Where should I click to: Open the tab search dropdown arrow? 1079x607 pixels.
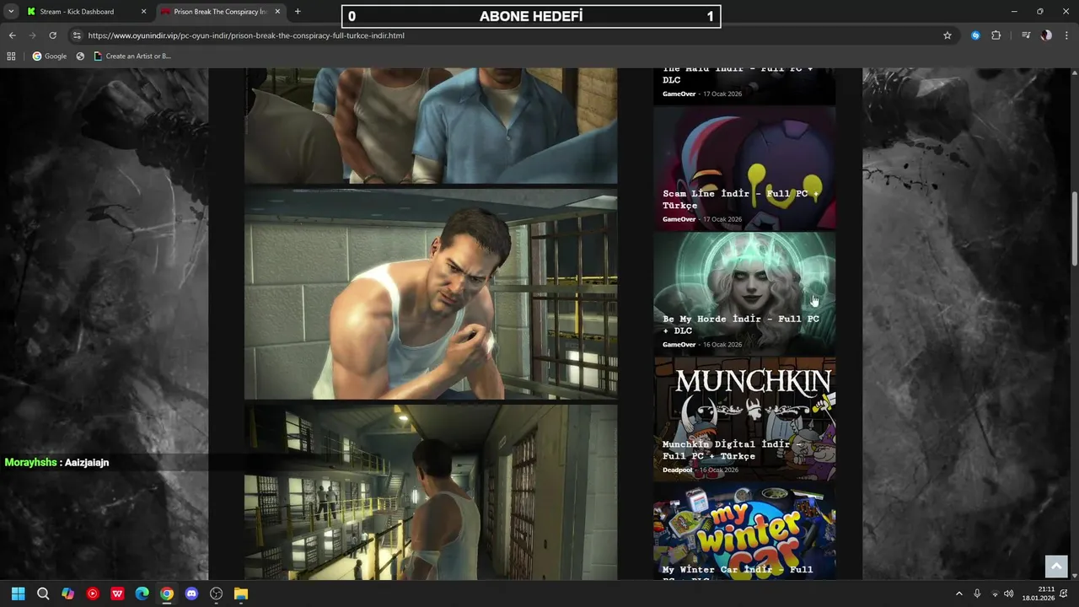11,12
